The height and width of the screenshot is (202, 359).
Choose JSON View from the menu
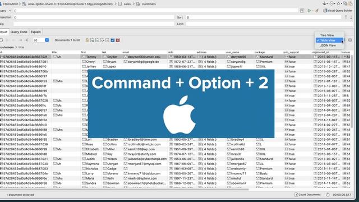pos(328,45)
